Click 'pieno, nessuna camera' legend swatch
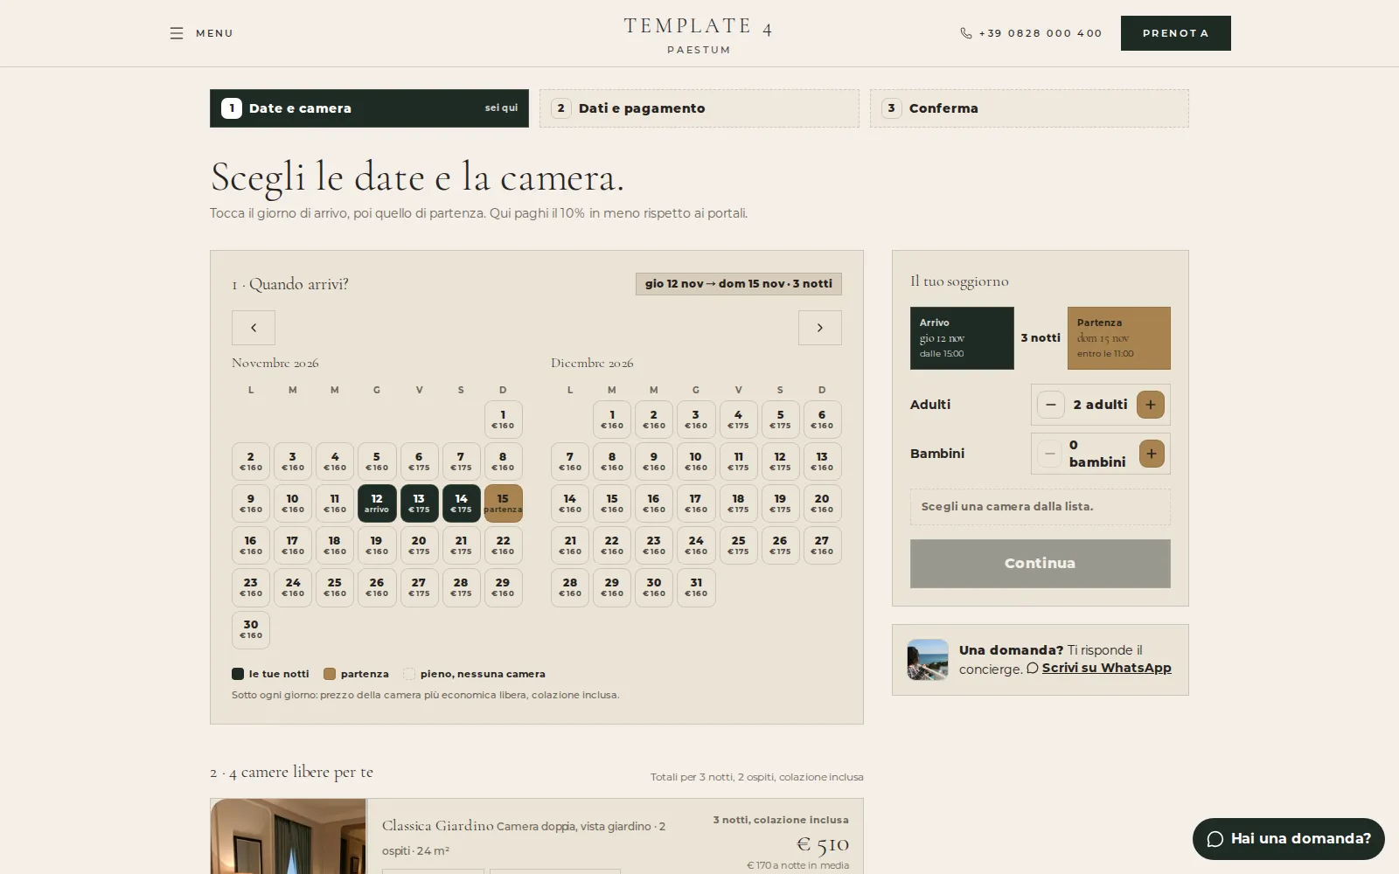Screen dimensions: 1399x874 coord(409,674)
